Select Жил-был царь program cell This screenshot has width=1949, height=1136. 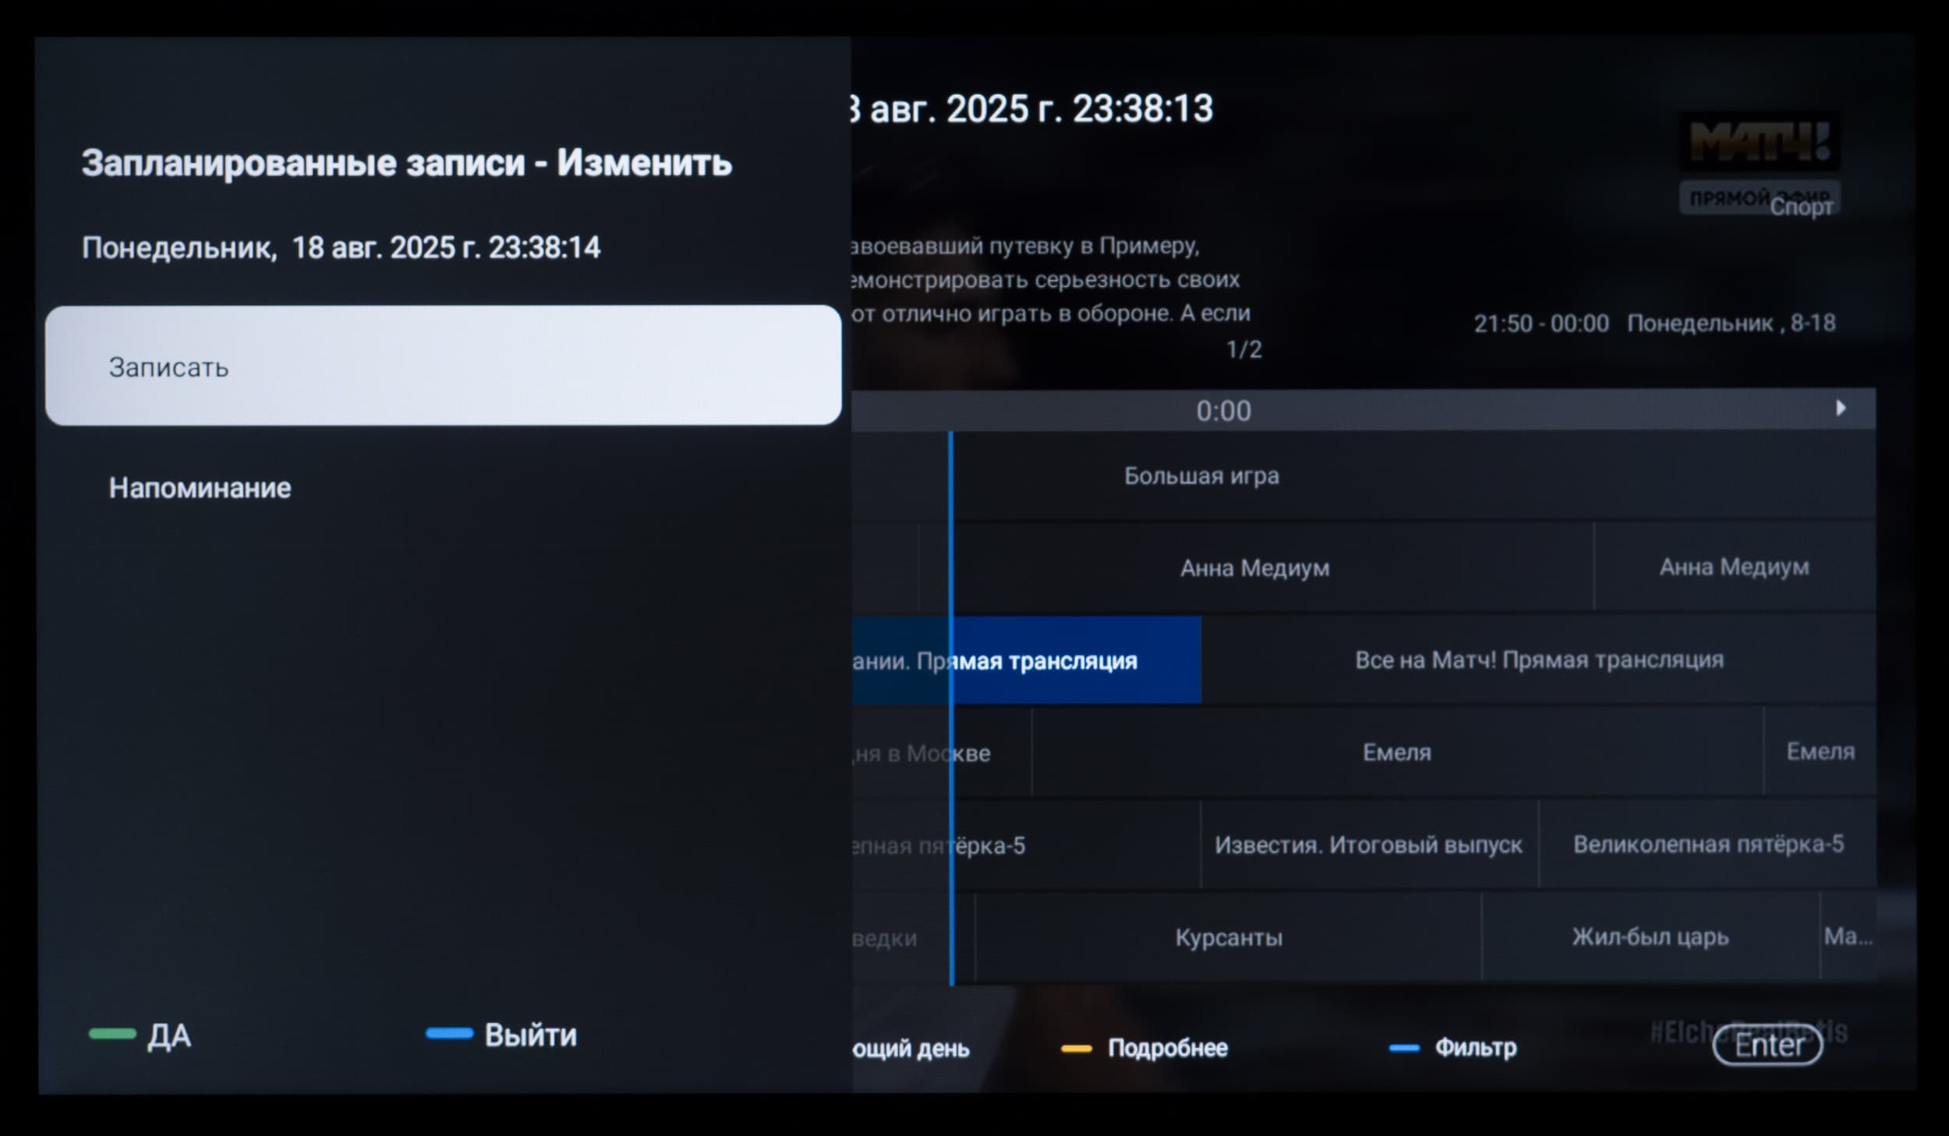(1650, 936)
